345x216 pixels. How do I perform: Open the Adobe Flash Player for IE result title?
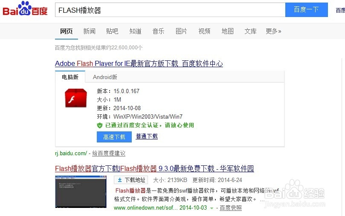coord(139,64)
